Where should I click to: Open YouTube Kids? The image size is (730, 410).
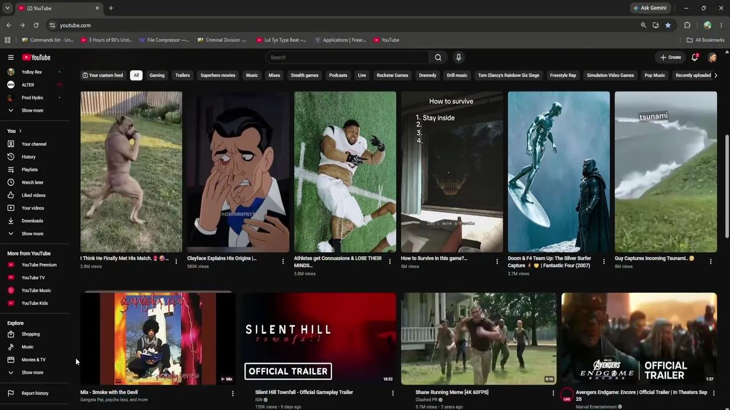(x=35, y=304)
